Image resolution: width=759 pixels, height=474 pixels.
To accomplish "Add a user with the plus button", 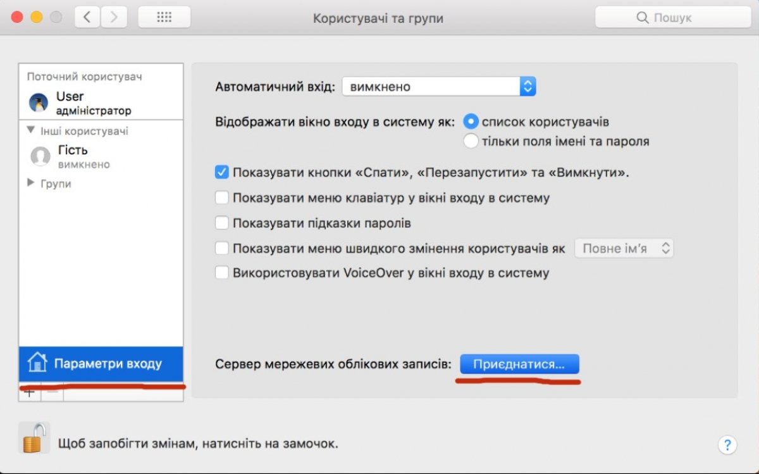I will [29, 392].
